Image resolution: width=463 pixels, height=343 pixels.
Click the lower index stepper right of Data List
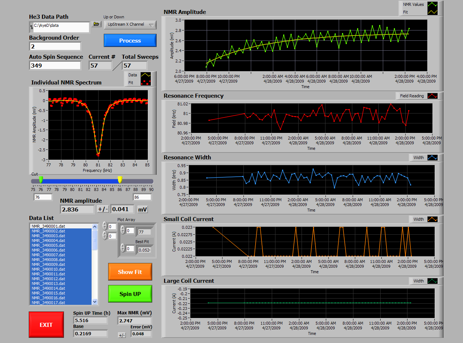105,235
